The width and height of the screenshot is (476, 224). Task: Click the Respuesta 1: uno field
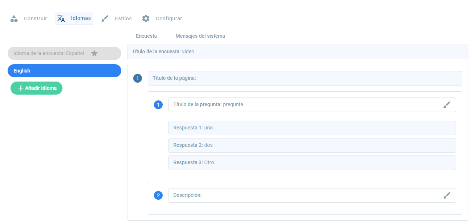click(312, 128)
